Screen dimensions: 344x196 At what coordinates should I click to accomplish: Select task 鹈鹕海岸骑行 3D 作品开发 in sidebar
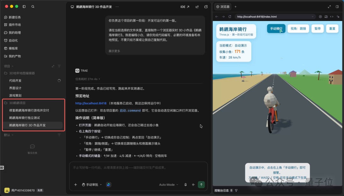click(x=32, y=125)
